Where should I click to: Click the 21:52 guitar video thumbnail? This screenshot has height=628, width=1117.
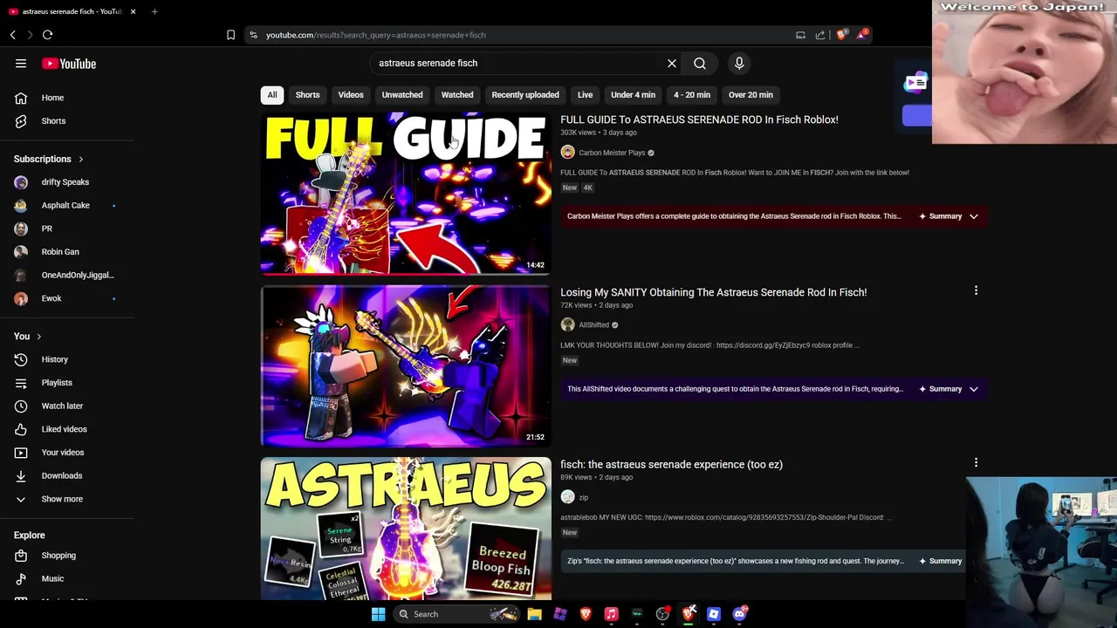(406, 365)
